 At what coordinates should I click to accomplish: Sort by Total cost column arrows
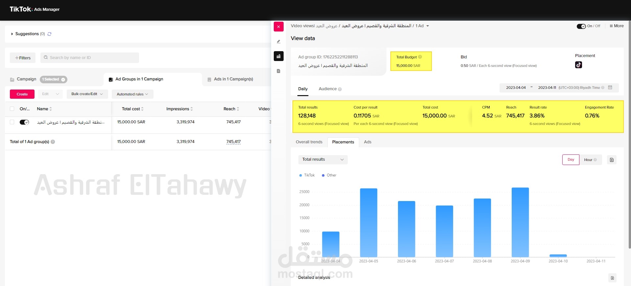click(142, 109)
